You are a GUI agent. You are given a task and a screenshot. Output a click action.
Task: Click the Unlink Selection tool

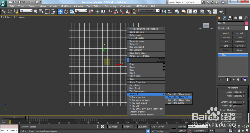(x=10, y=12)
